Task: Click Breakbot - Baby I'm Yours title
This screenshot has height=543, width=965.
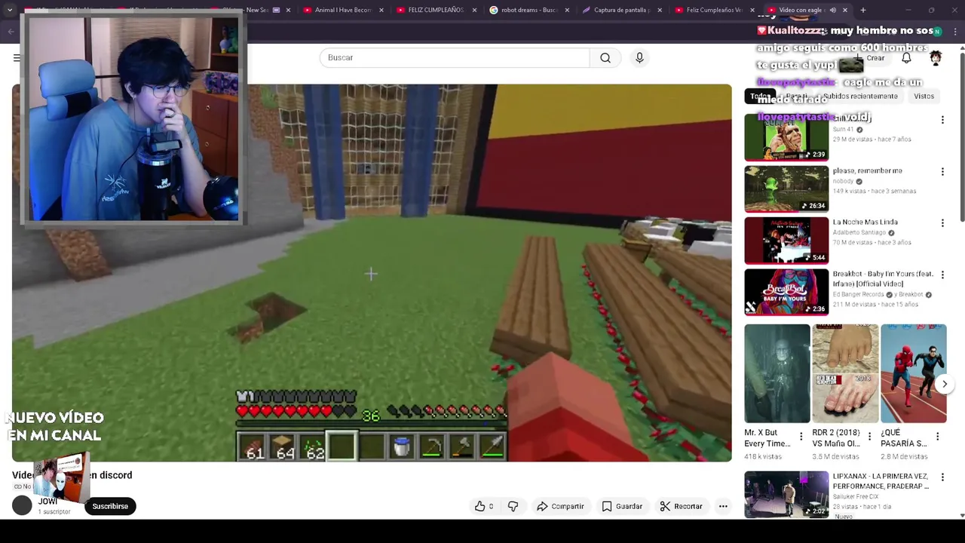Action: [x=883, y=278]
